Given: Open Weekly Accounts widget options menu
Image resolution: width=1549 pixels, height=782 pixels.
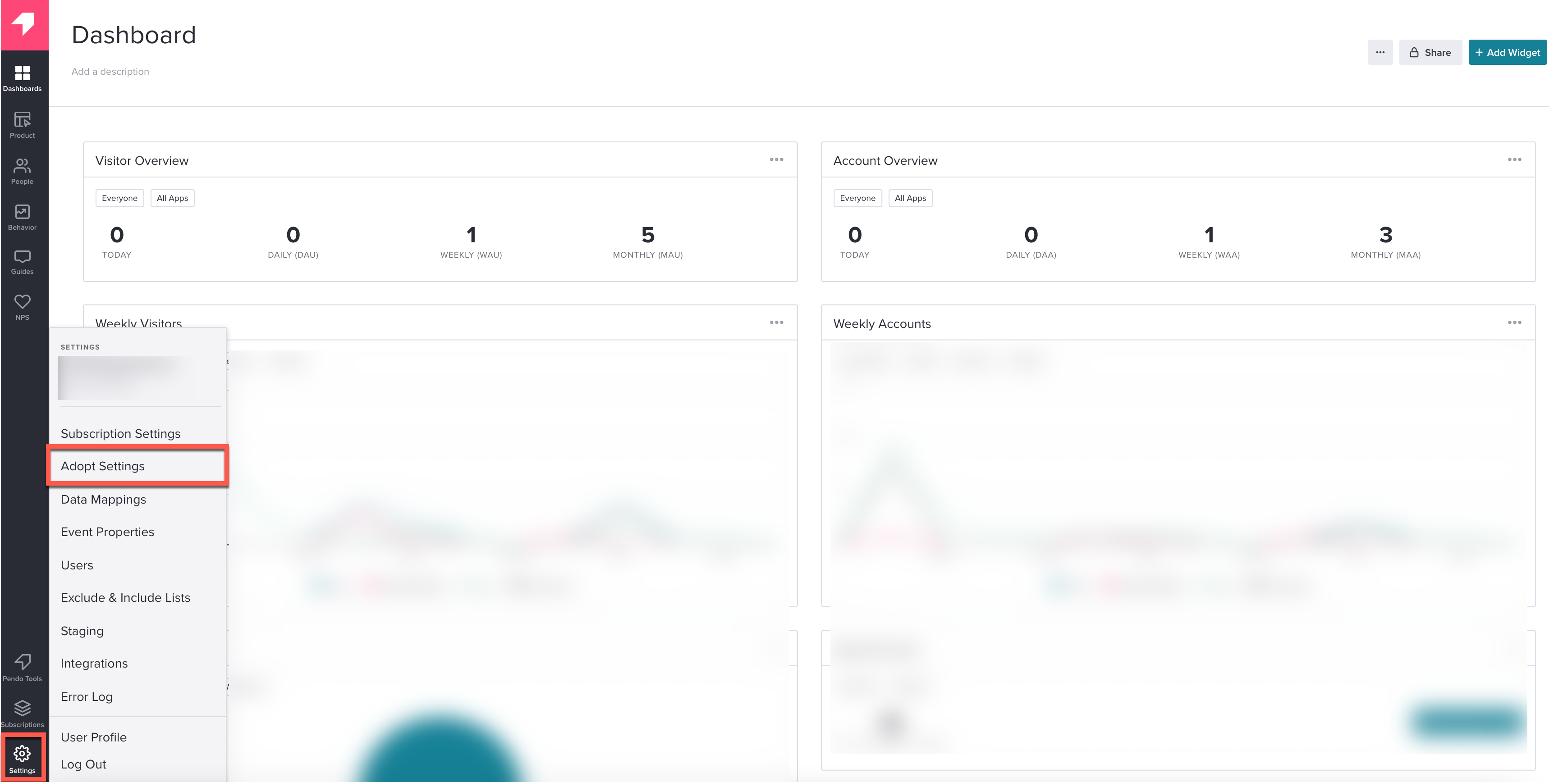Looking at the screenshot, I should tap(1514, 323).
